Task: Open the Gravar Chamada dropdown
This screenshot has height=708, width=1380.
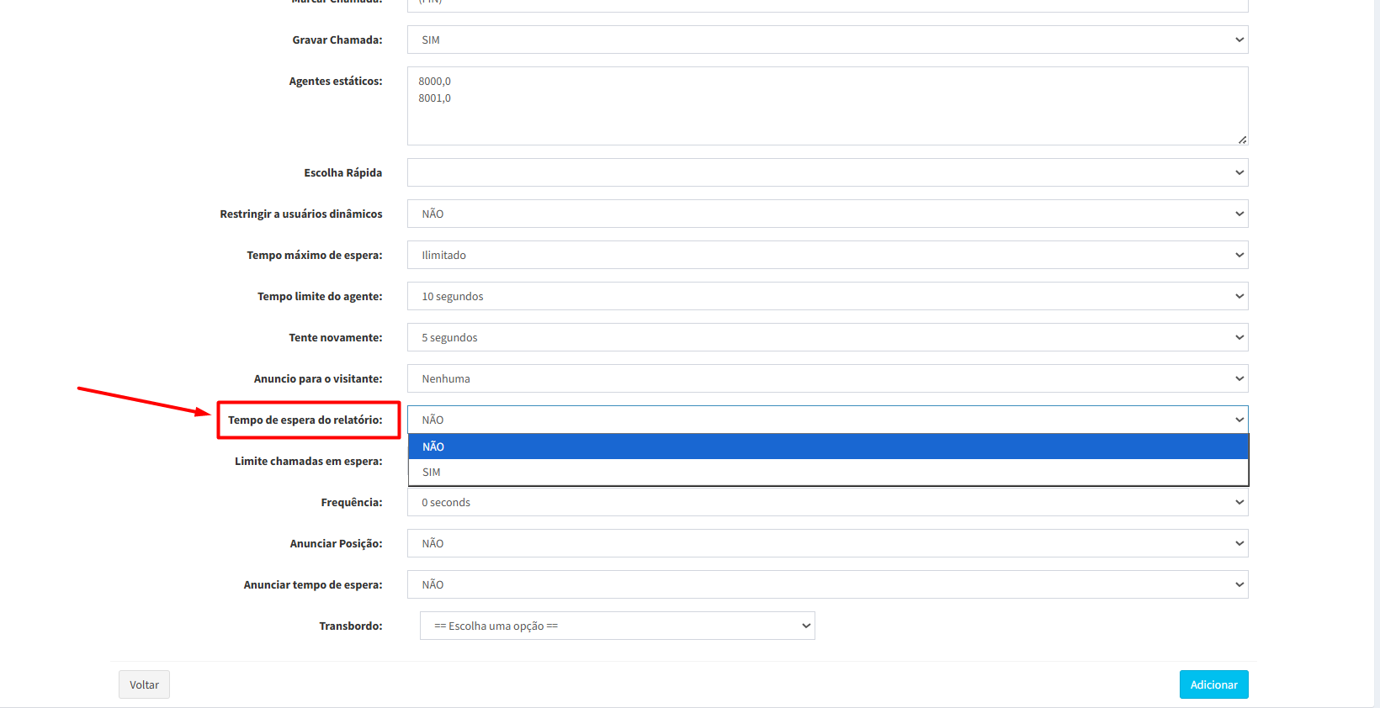Action: coord(826,40)
